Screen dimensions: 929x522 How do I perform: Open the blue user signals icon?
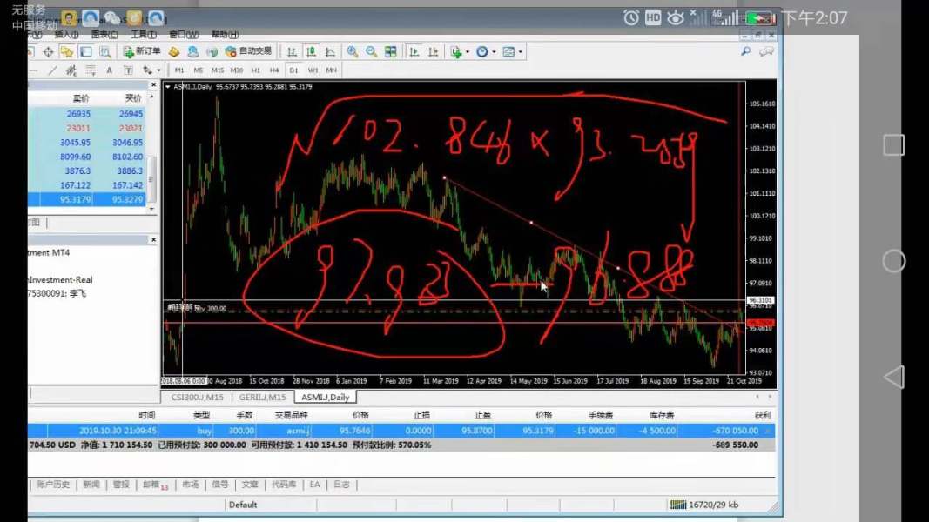click(x=192, y=52)
